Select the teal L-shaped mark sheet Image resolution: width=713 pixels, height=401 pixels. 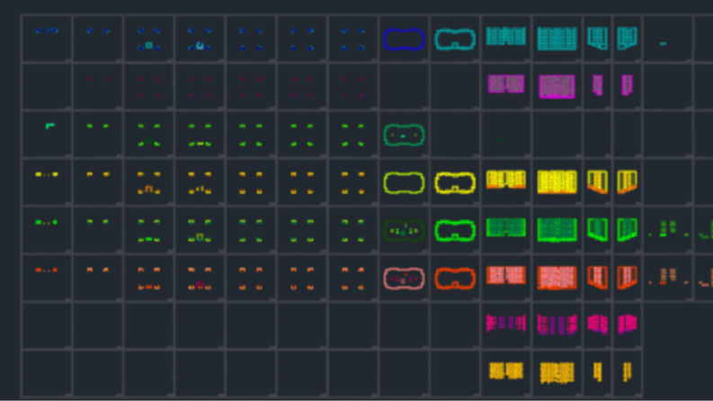[x=50, y=126]
